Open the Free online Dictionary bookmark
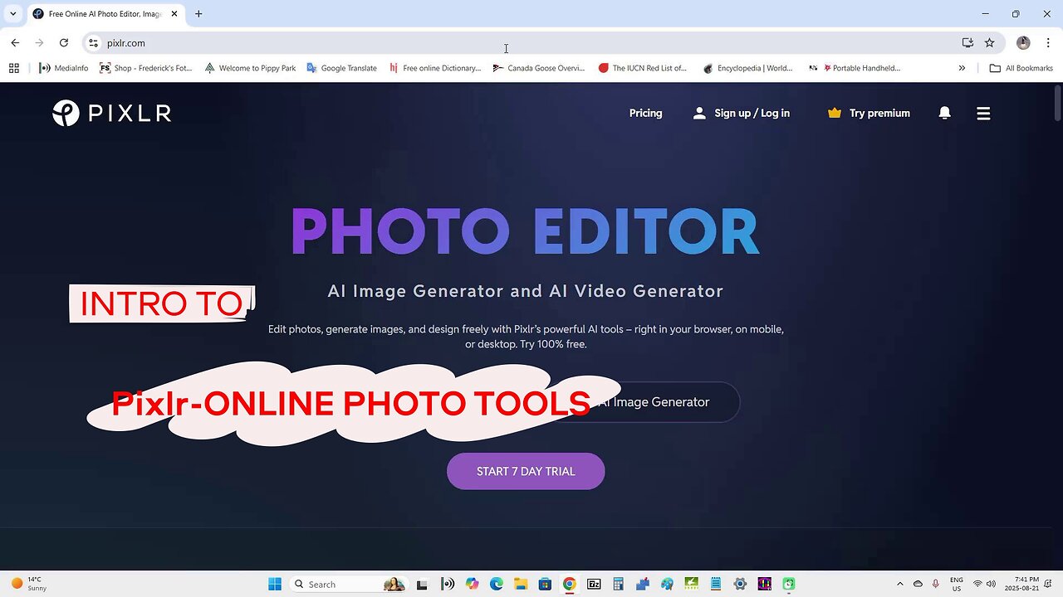 coord(435,68)
